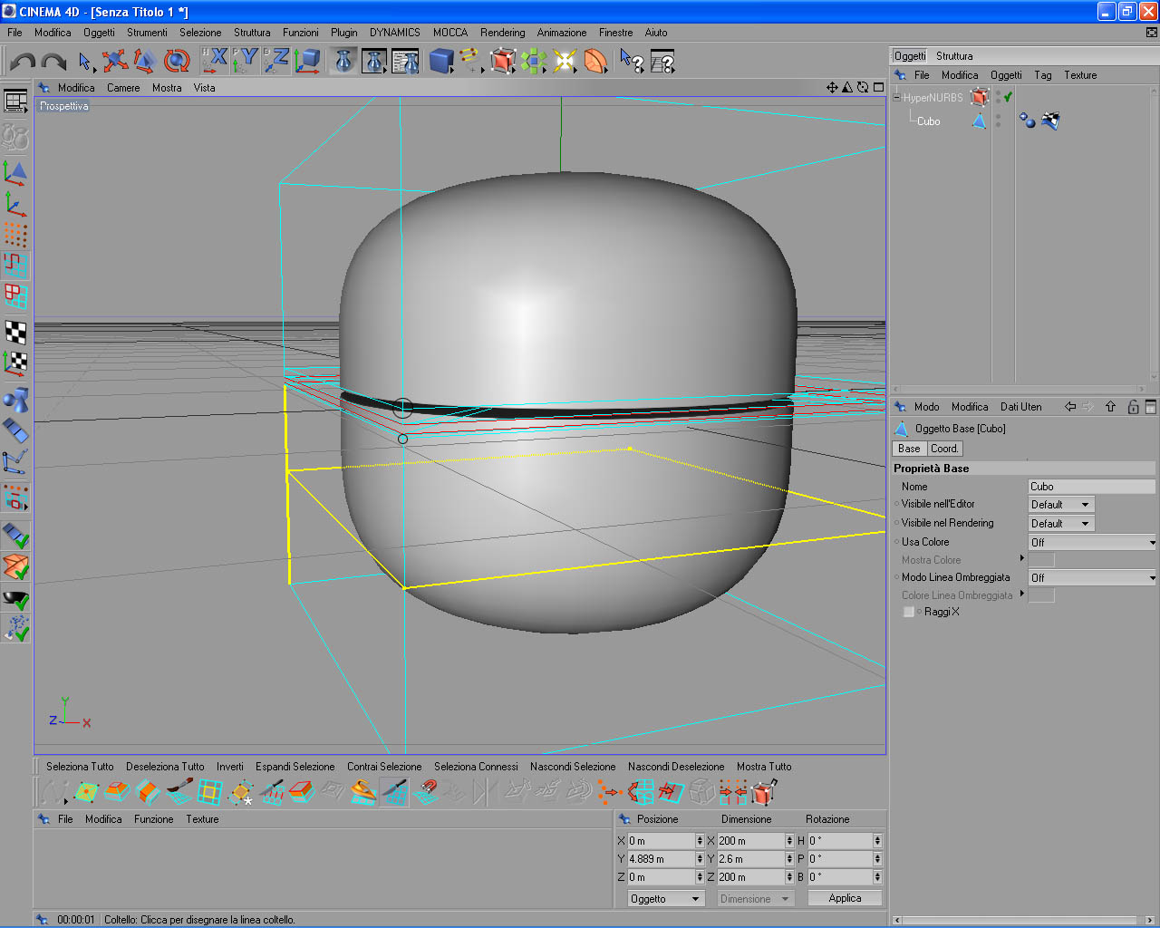This screenshot has height=928, width=1160.
Task: Open render settings icon
Action: (x=405, y=62)
